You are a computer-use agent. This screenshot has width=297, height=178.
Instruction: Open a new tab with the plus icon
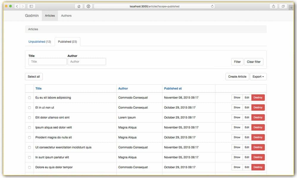(x=291, y=7)
